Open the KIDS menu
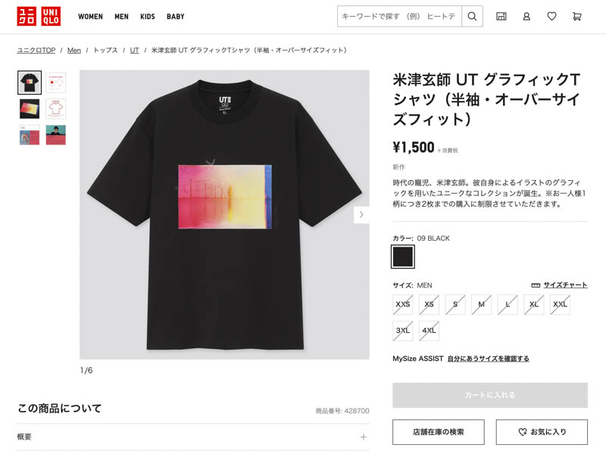This screenshot has width=606, height=454. click(147, 17)
